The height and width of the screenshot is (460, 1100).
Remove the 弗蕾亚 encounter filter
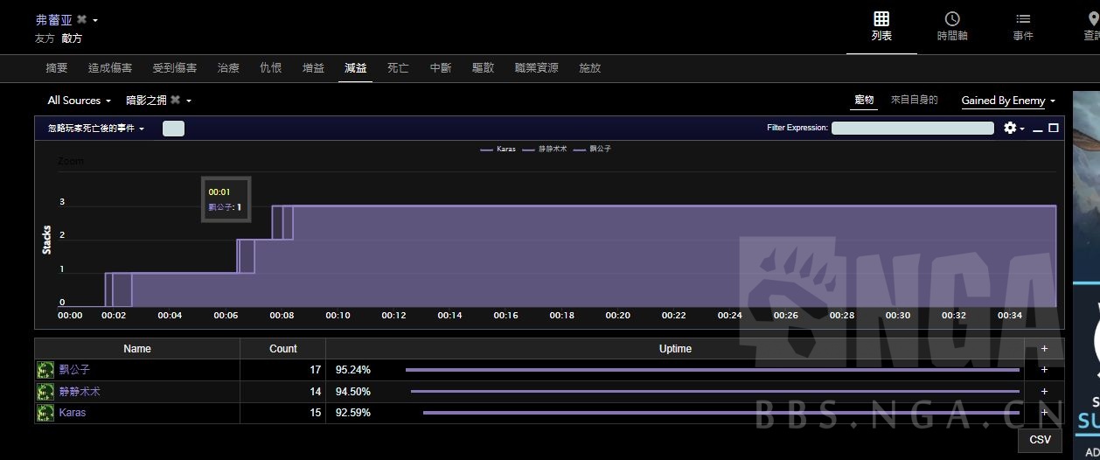click(x=81, y=19)
